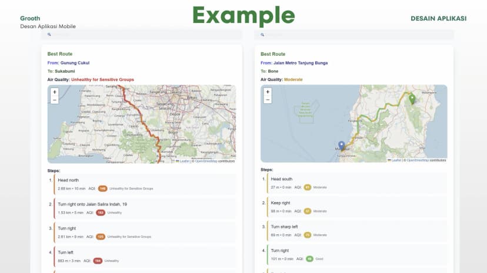Click '2.68 km • 10 min' distance text
This screenshot has height=273, width=487.
(71, 188)
